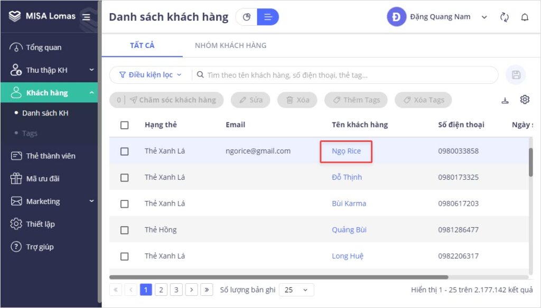Switch to chart view icon
541x308 pixels.
click(246, 17)
